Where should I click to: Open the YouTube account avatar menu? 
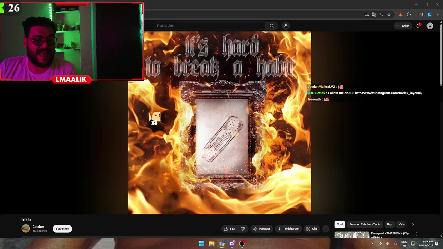tap(430, 26)
